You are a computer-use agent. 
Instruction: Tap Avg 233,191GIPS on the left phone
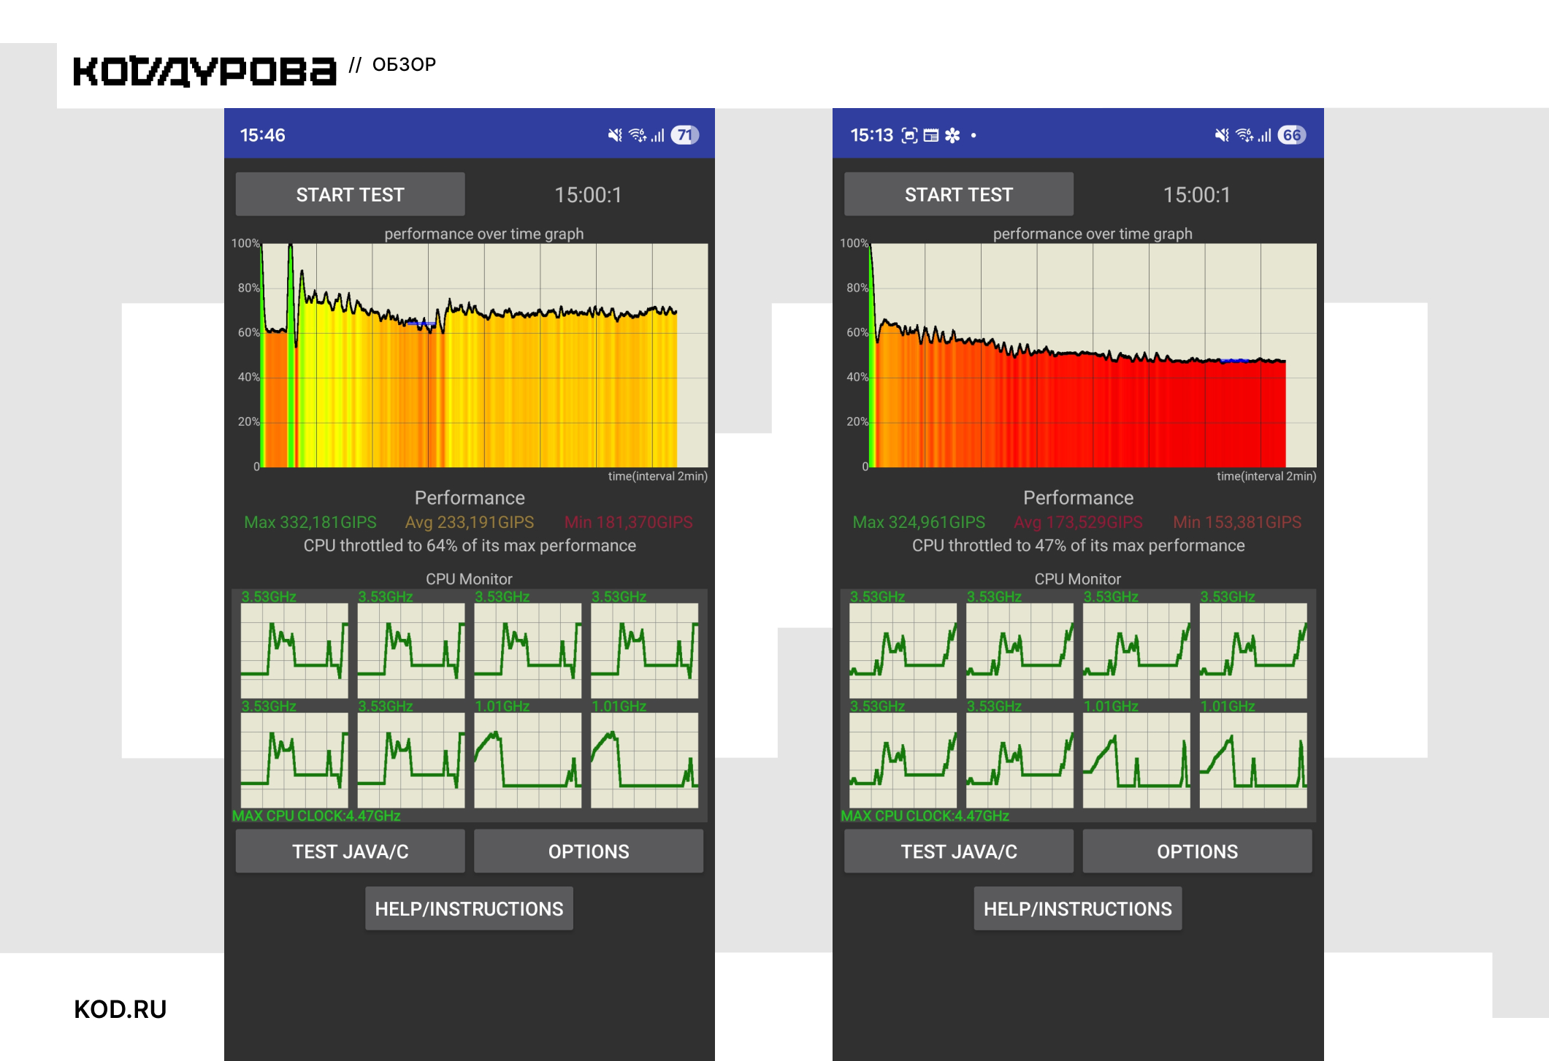(x=470, y=522)
